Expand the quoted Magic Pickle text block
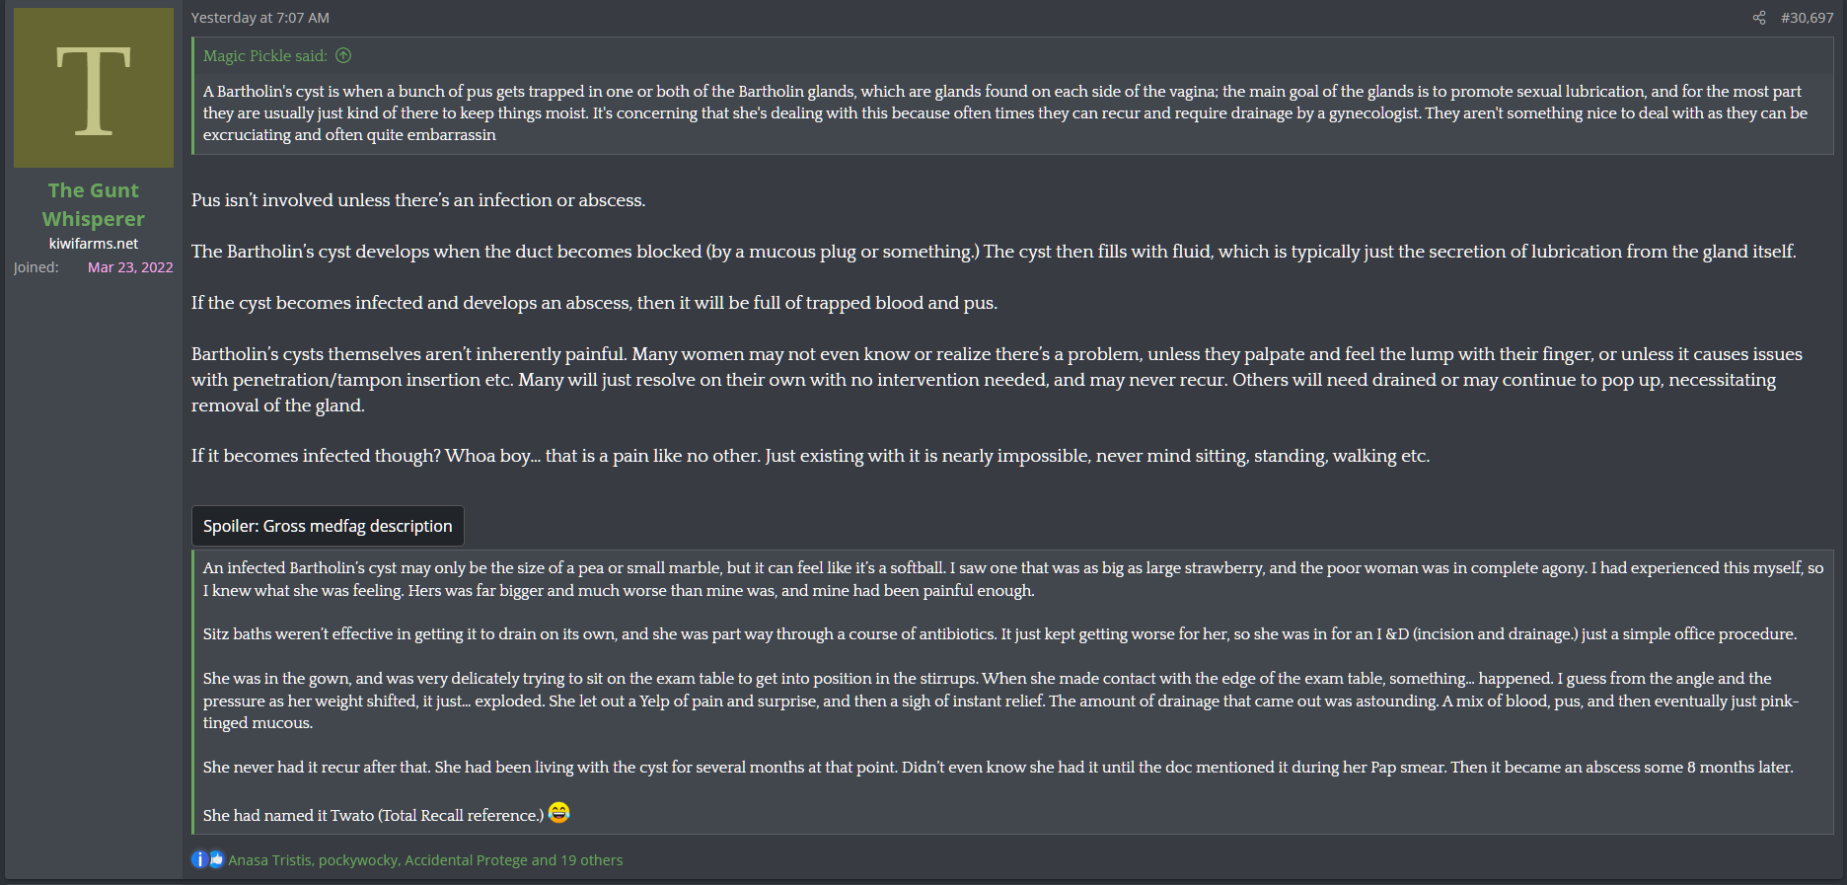Image resolution: width=1847 pixels, height=885 pixels. point(1004,112)
